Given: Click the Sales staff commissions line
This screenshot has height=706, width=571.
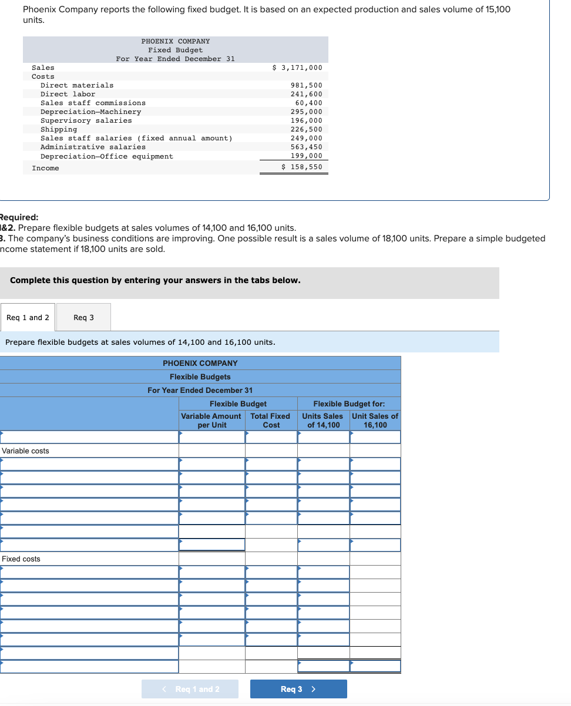Looking at the screenshot, I should 93,103.
